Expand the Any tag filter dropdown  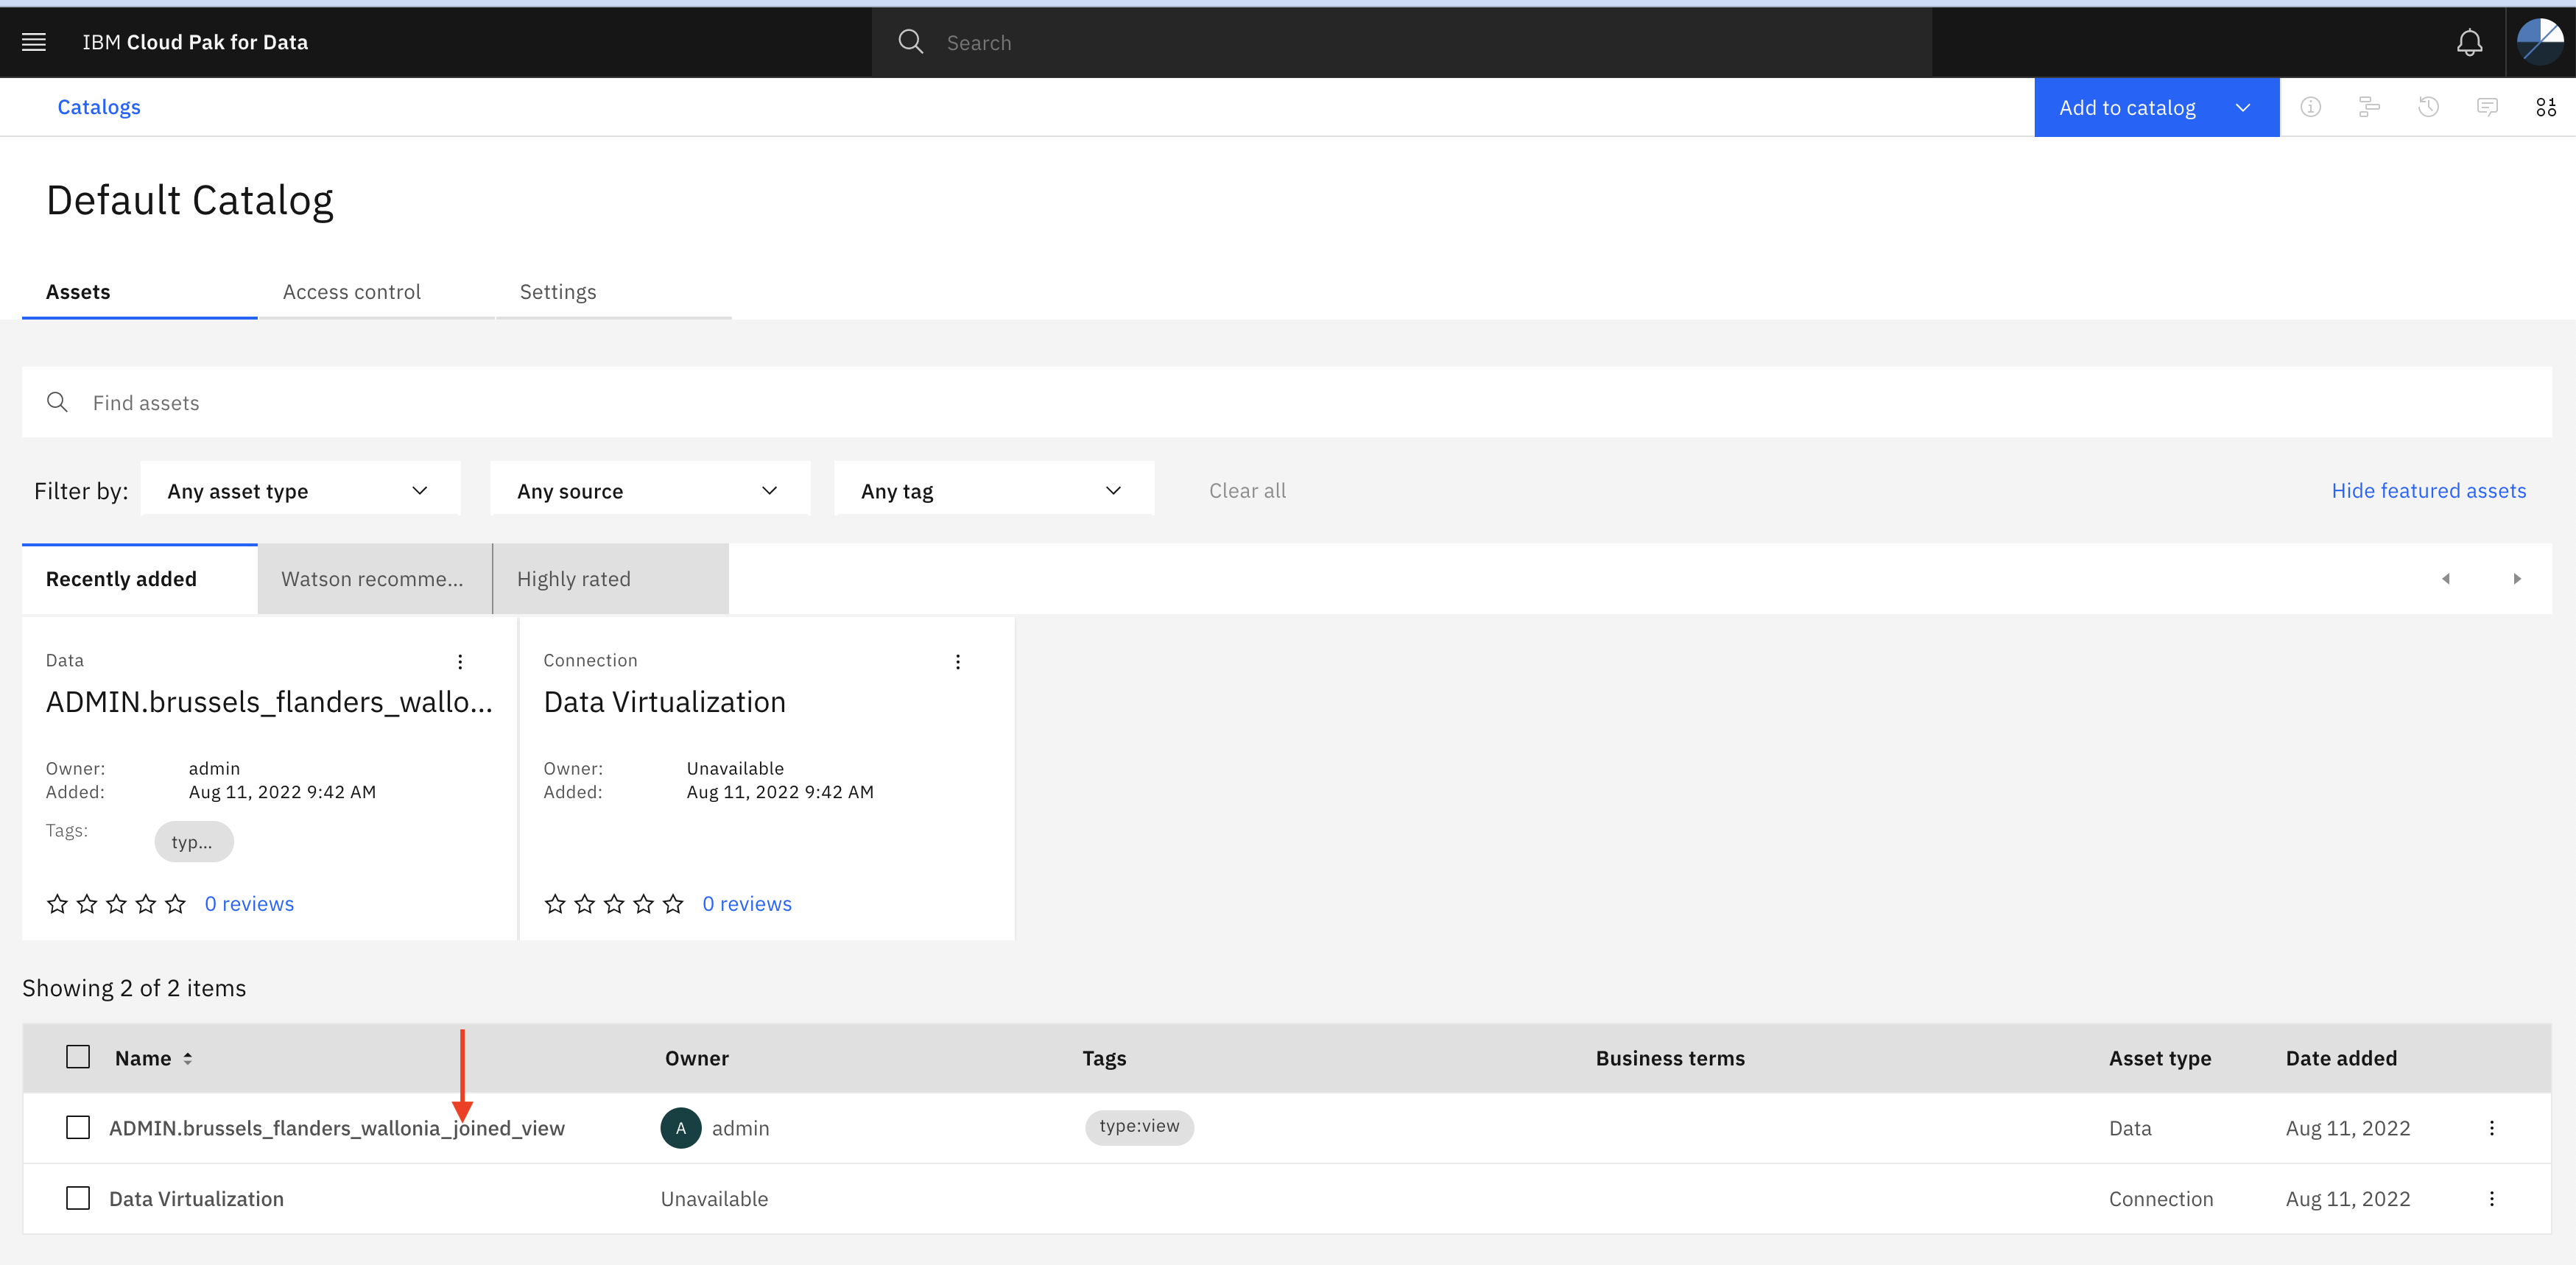(994, 490)
